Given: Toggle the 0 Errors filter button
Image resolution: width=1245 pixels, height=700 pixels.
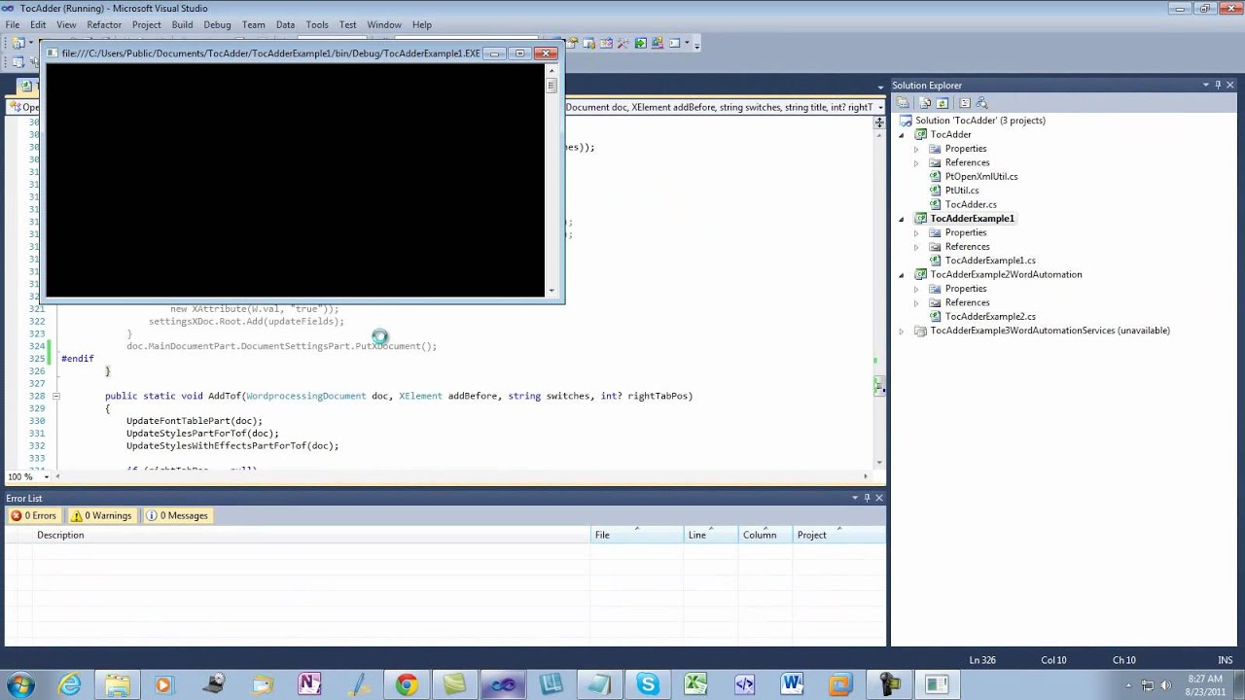Looking at the screenshot, I should pyautogui.click(x=33, y=515).
